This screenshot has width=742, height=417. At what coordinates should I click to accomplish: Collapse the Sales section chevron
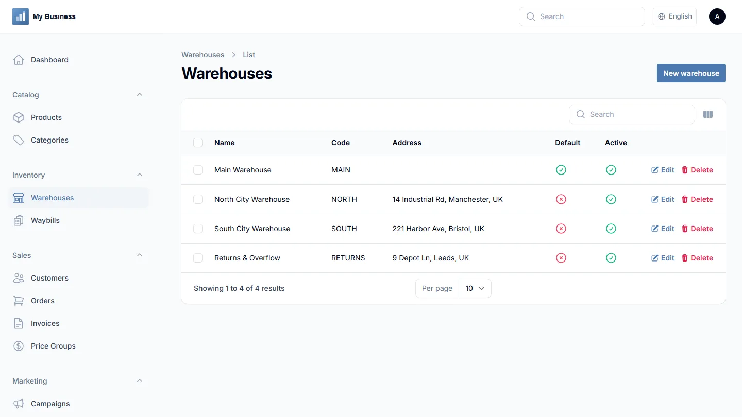[140, 255]
